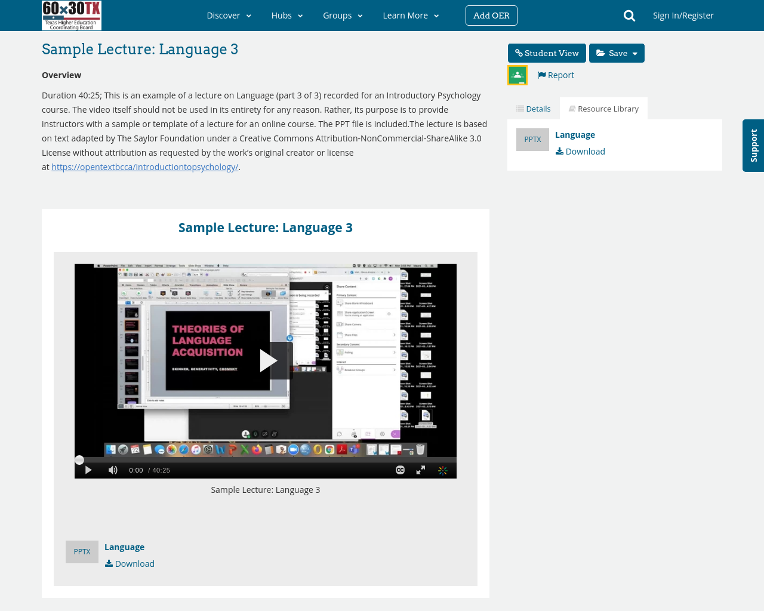The width and height of the screenshot is (764, 611).
Task: Open the Hubs menu
Action: [x=287, y=14]
